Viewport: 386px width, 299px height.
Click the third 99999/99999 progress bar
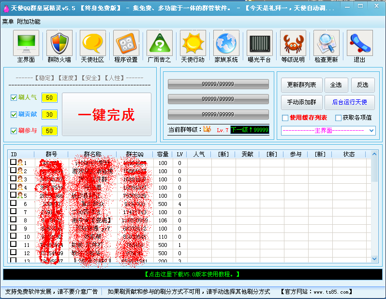pos(218,115)
